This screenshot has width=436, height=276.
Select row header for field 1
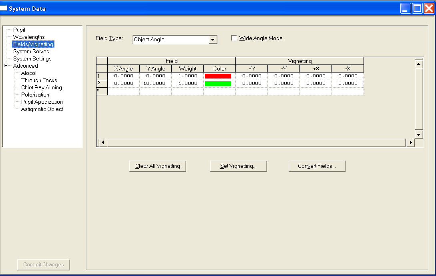point(102,76)
